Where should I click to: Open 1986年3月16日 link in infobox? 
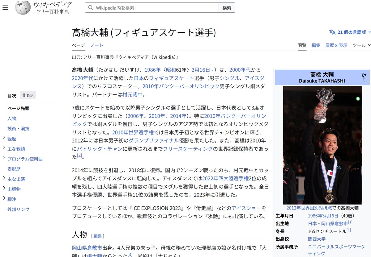323,216
